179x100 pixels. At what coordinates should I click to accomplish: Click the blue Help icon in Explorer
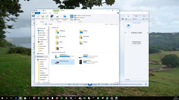pyautogui.click(x=118, y=13)
